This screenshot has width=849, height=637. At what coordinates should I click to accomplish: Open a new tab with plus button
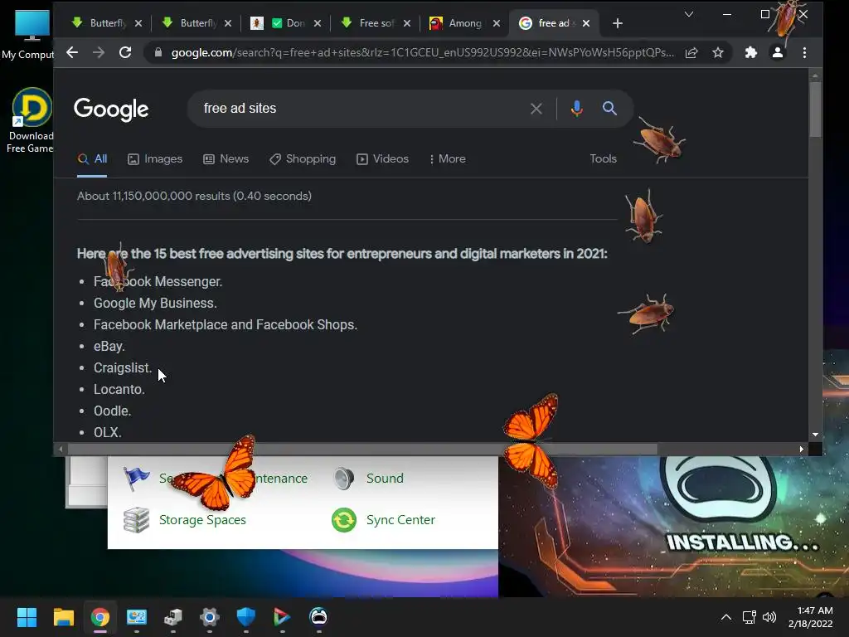point(617,23)
